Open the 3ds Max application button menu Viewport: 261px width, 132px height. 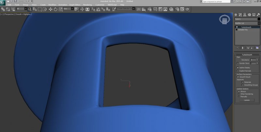point(2,3)
